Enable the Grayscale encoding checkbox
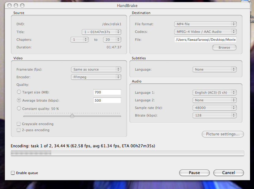The width and height of the screenshot is (254, 189). [x=19, y=124]
